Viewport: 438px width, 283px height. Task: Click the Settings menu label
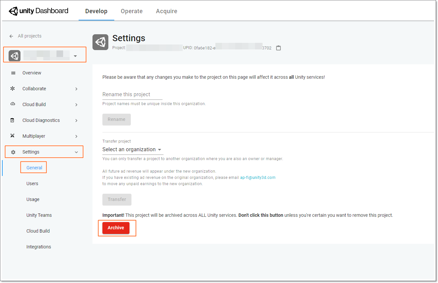click(31, 152)
